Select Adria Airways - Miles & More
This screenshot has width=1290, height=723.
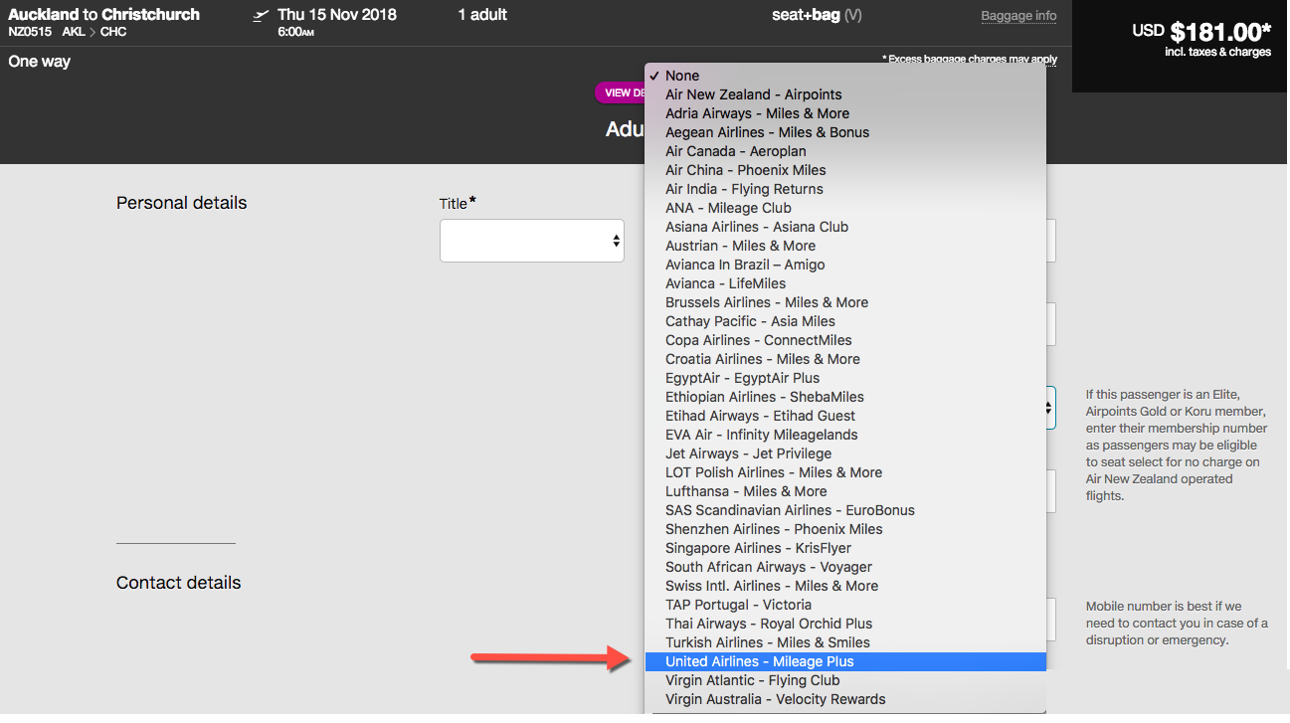click(845, 113)
